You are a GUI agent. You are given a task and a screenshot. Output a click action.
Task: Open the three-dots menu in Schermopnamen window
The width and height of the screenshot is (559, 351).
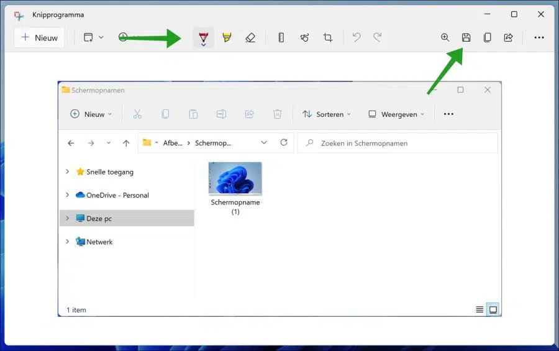pyautogui.click(x=448, y=114)
